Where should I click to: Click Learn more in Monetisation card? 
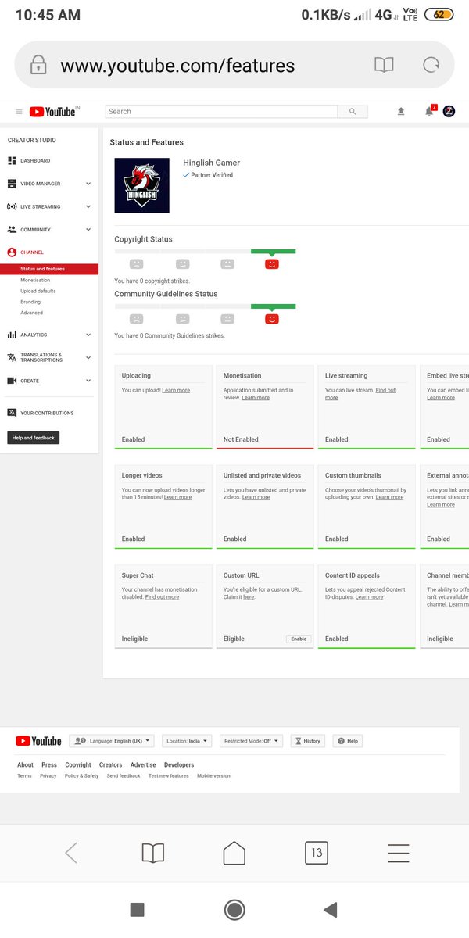pos(256,398)
